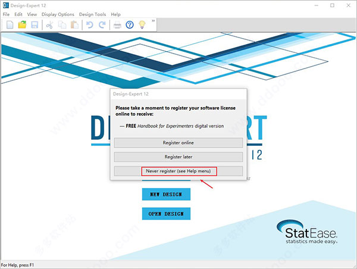
Task: Click the StatEase logo
Action: click(x=307, y=232)
